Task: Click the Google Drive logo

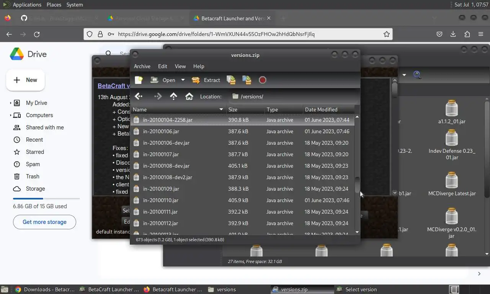Action: (x=28, y=54)
